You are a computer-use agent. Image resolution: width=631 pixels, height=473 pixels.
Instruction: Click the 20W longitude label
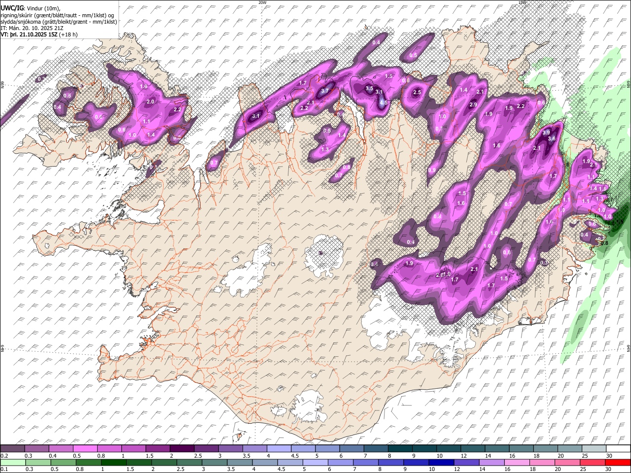pyautogui.click(x=262, y=2)
